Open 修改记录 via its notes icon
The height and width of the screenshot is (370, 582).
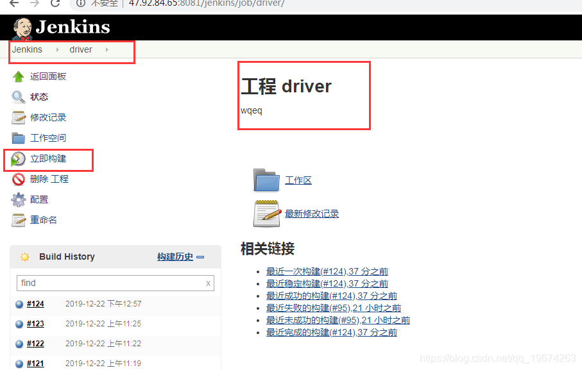coord(19,117)
